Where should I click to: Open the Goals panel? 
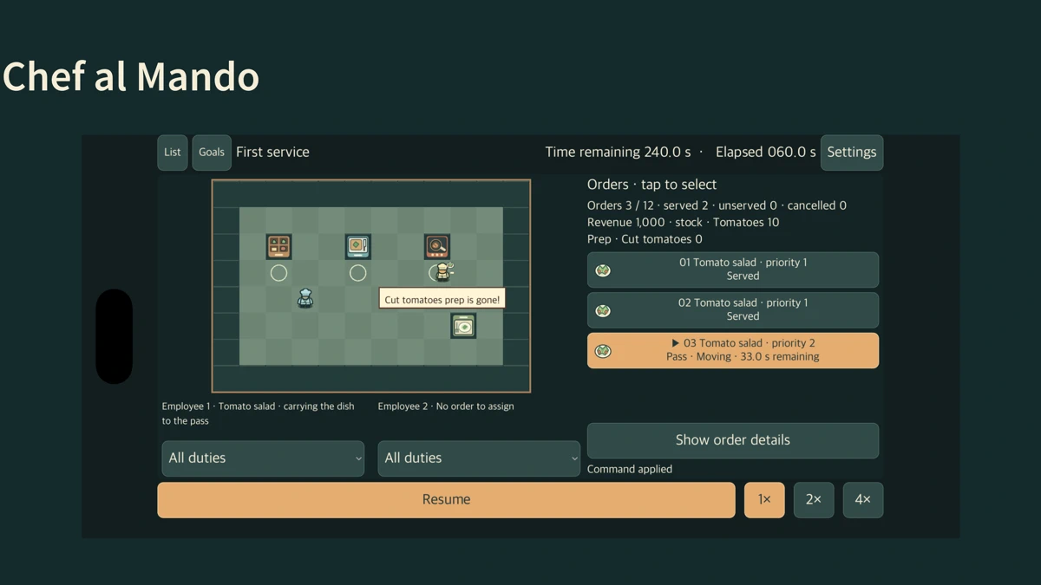click(212, 153)
